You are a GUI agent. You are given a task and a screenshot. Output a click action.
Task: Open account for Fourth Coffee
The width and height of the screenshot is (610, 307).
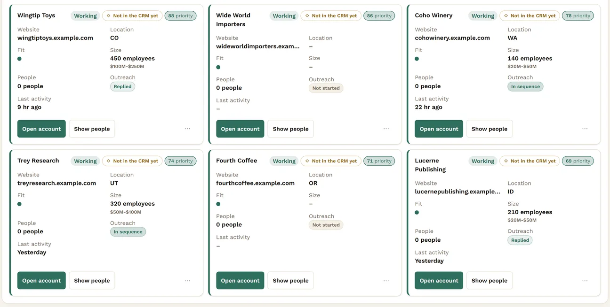(240, 281)
